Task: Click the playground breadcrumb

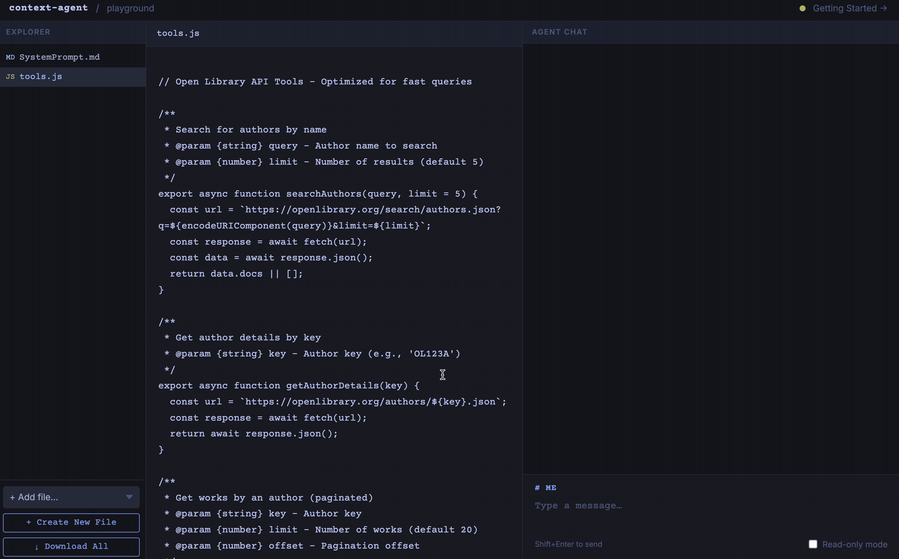Action: (130, 8)
